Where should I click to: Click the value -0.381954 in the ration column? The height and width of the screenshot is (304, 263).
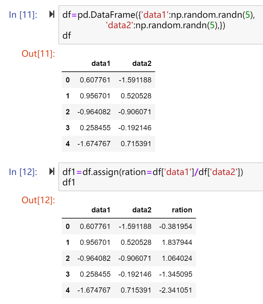click(175, 226)
